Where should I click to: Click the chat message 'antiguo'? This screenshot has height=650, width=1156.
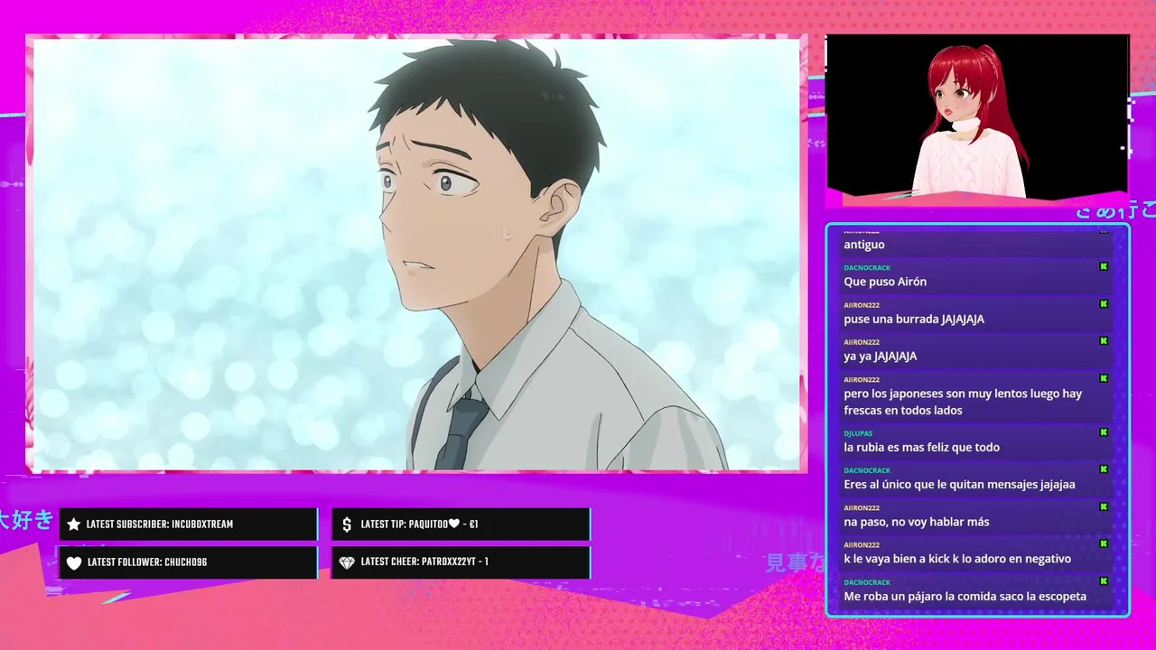(x=864, y=245)
